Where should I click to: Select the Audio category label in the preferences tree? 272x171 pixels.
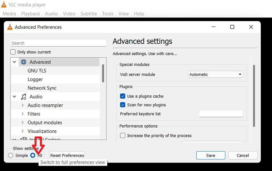pos(36,97)
